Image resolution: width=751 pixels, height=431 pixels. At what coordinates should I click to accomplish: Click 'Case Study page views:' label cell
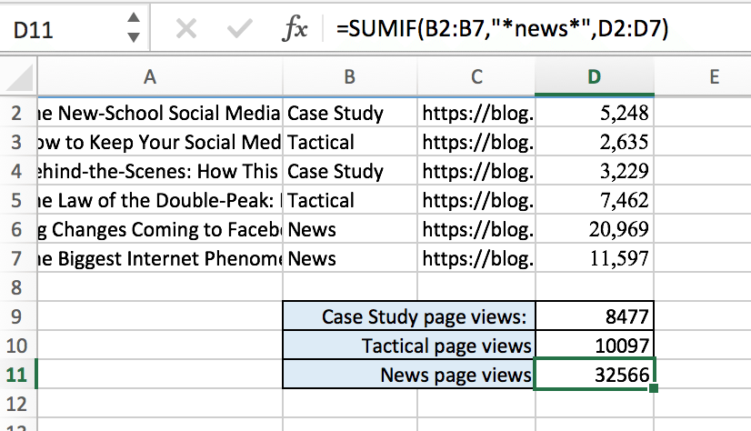pos(409,316)
